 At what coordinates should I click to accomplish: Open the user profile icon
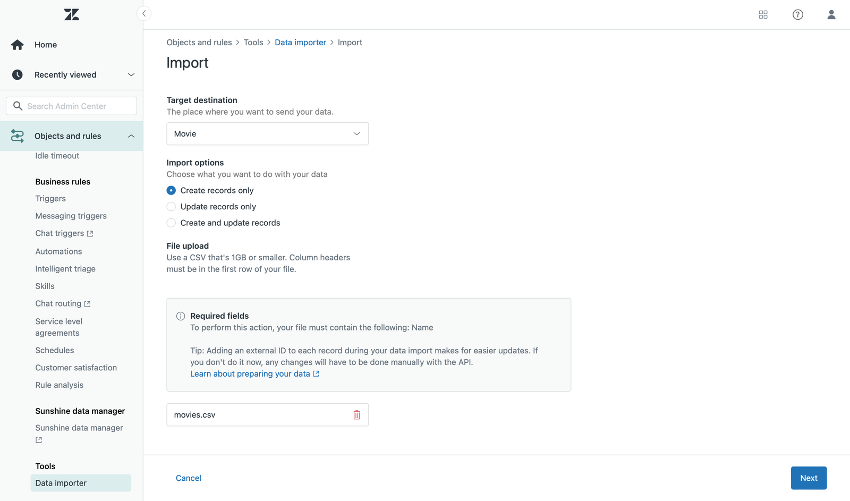[831, 14]
